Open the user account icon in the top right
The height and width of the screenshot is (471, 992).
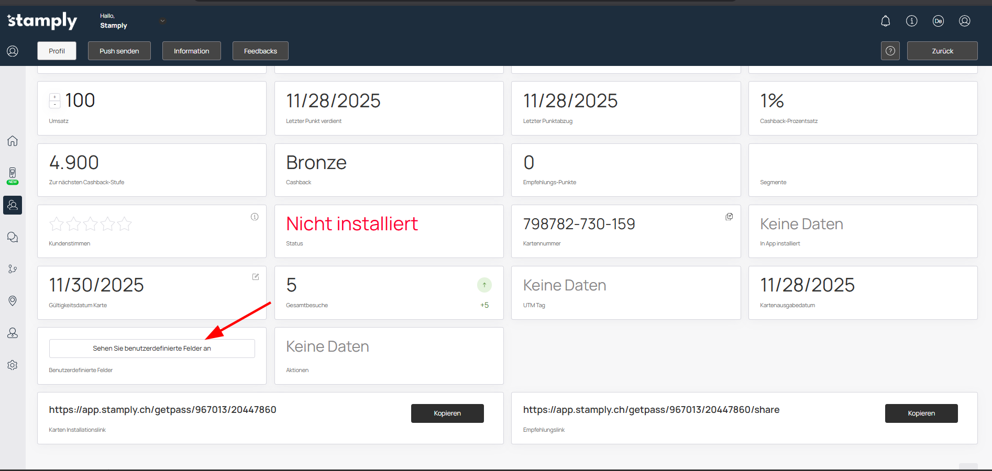[964, 21]
